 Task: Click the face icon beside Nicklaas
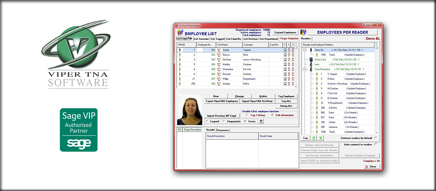click(x=219, y=60)
